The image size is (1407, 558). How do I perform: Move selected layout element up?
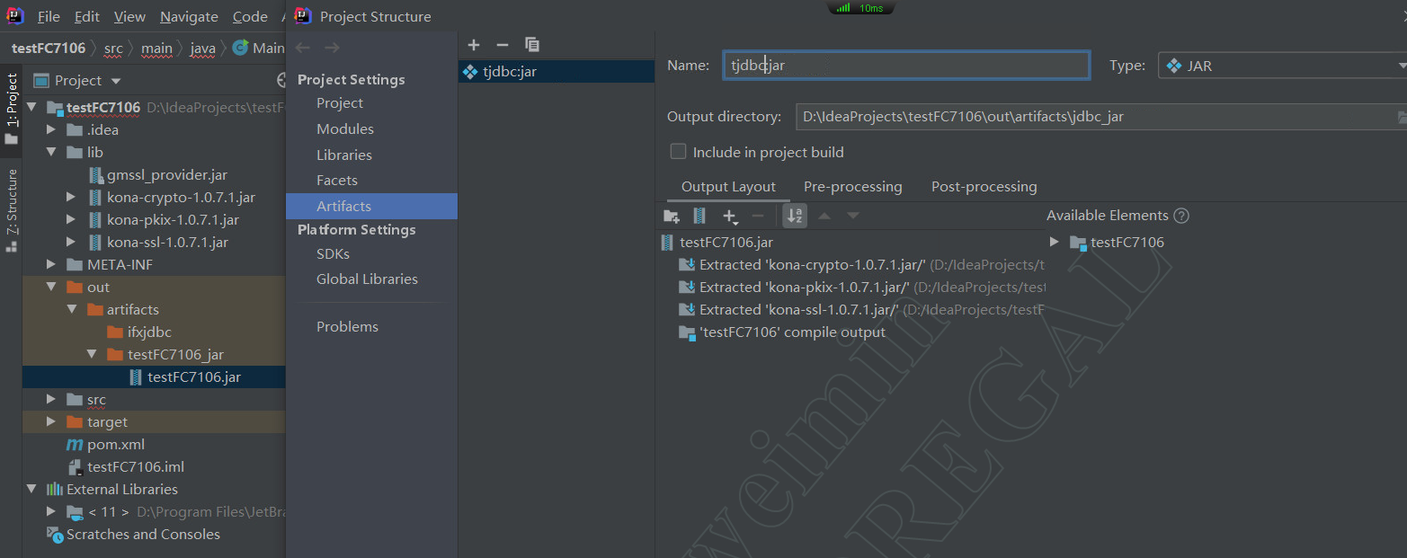(x=824, y=216)
